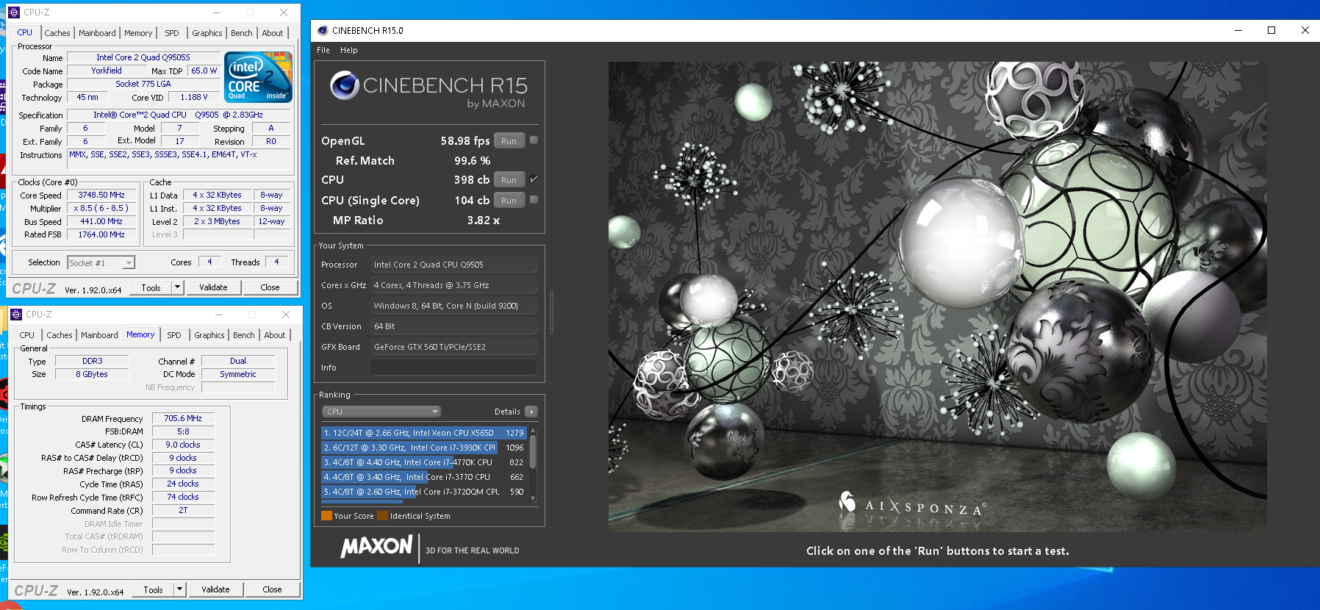Expand the Tools dropdown arrow in the bottom CPU-Z window
The width and height of the screenshot is (1320, 610).
[179, 589]
